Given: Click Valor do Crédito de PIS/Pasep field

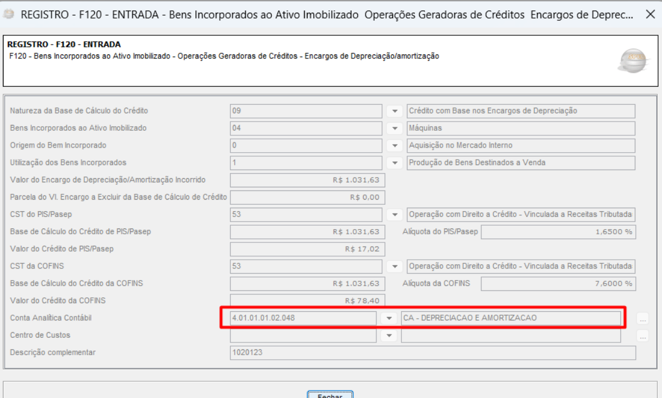Looking at the screenshot, I should coord(308,249).
